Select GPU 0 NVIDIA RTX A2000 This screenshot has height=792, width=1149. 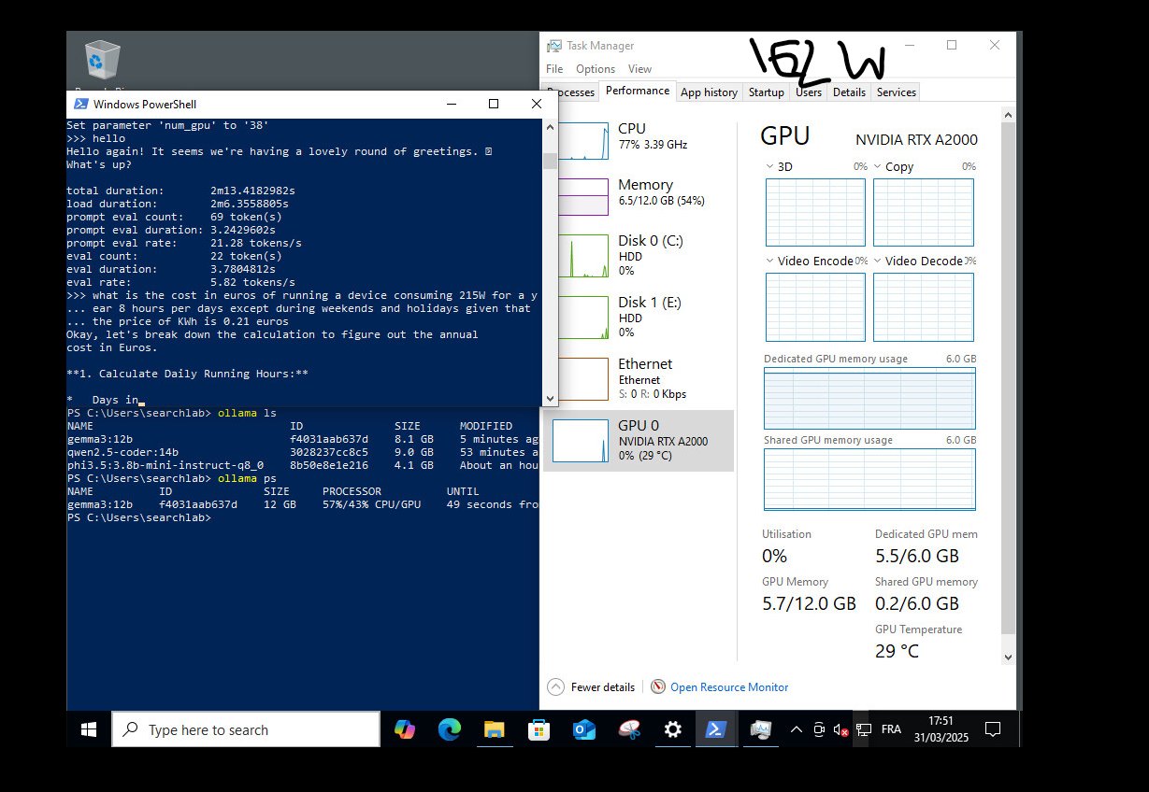pos(639,440)
